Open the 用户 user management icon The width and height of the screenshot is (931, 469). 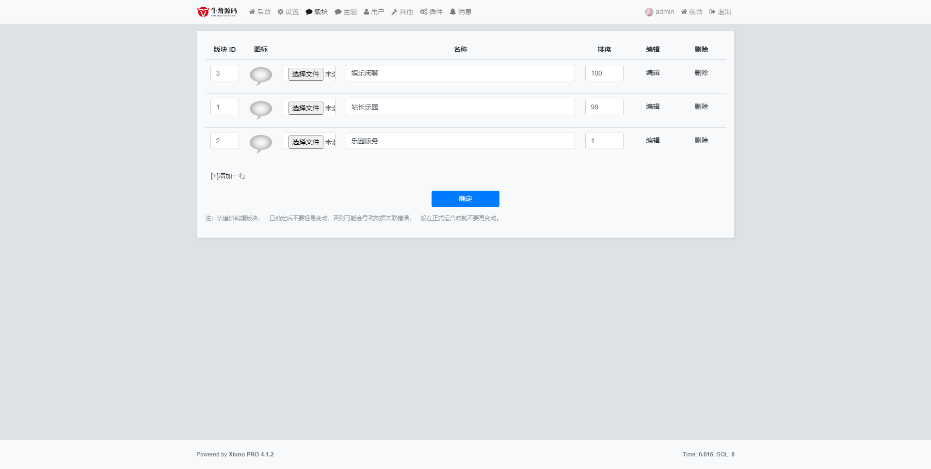373,12
